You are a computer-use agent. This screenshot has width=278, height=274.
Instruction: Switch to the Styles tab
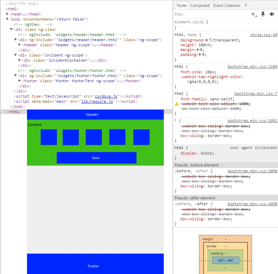click(x=182, y=5)
